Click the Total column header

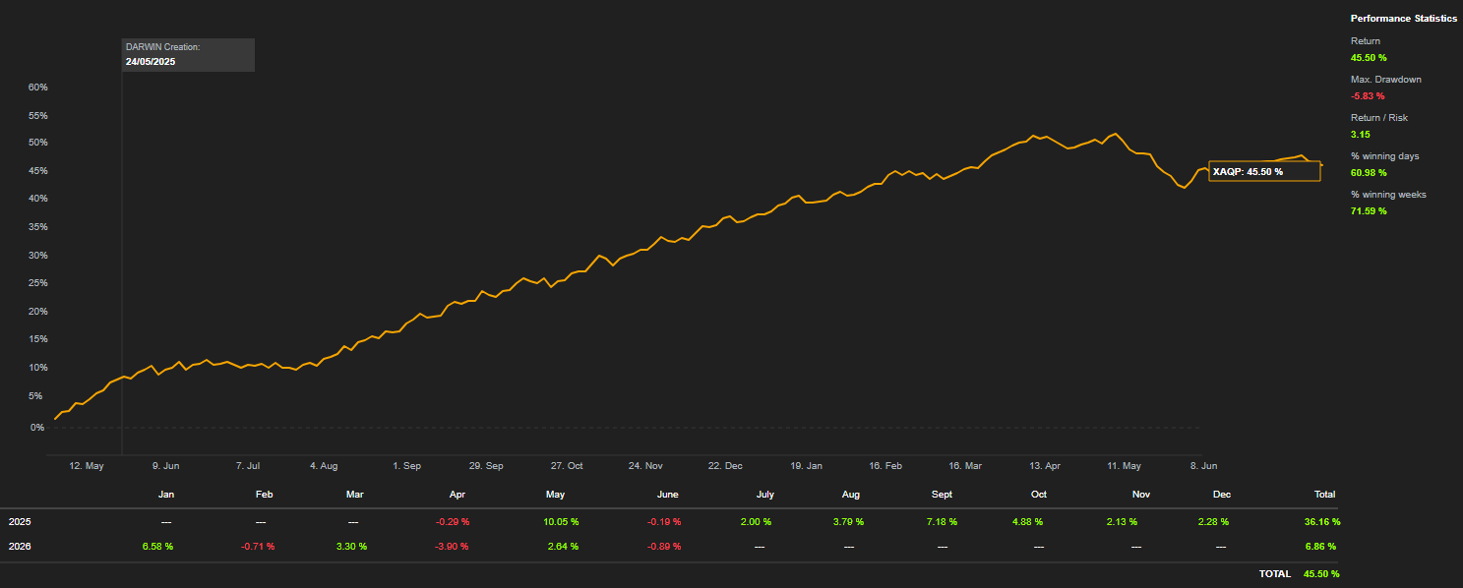click(1324, 495)
